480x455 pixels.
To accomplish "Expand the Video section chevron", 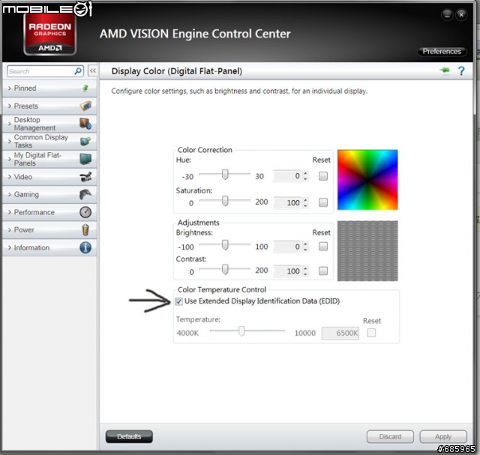I will click(x=10, y=177).
